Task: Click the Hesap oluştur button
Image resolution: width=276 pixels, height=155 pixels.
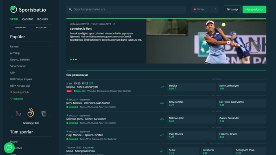Action: click(254, 9)
